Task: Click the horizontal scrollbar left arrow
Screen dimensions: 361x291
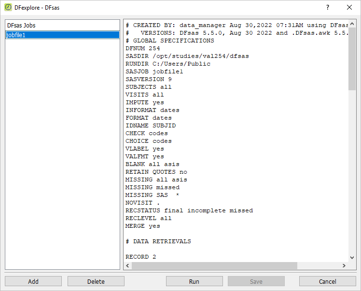Action: coord(127,266)
